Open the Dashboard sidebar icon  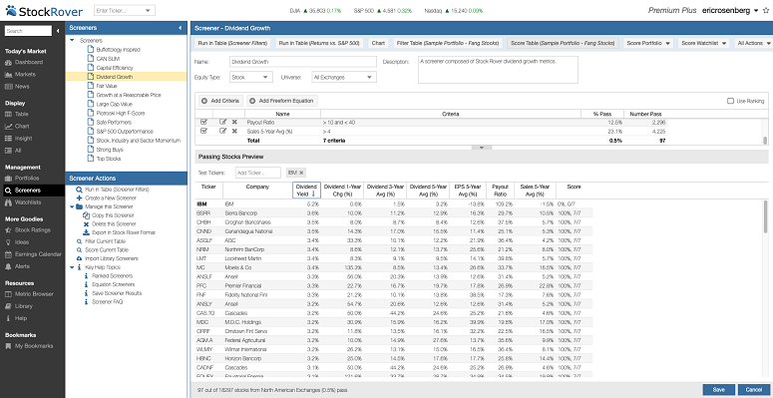coord(8,62)
